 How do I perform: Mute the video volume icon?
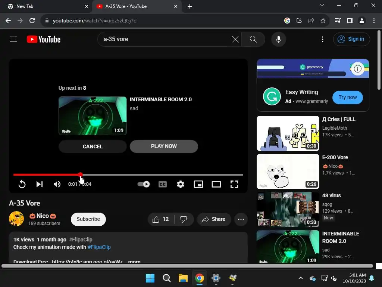click(57, 184)
